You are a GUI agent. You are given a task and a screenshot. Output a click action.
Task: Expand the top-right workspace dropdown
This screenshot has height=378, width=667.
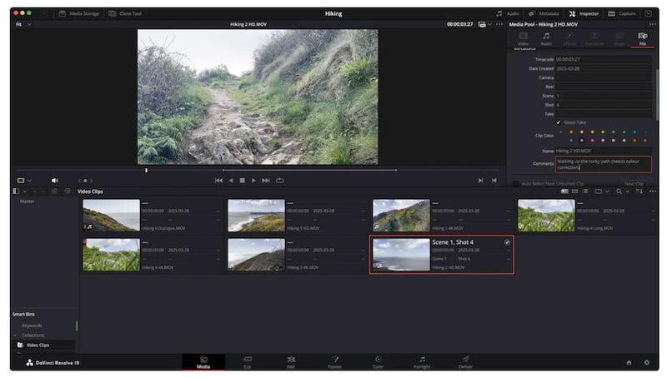tap(649, 13)
